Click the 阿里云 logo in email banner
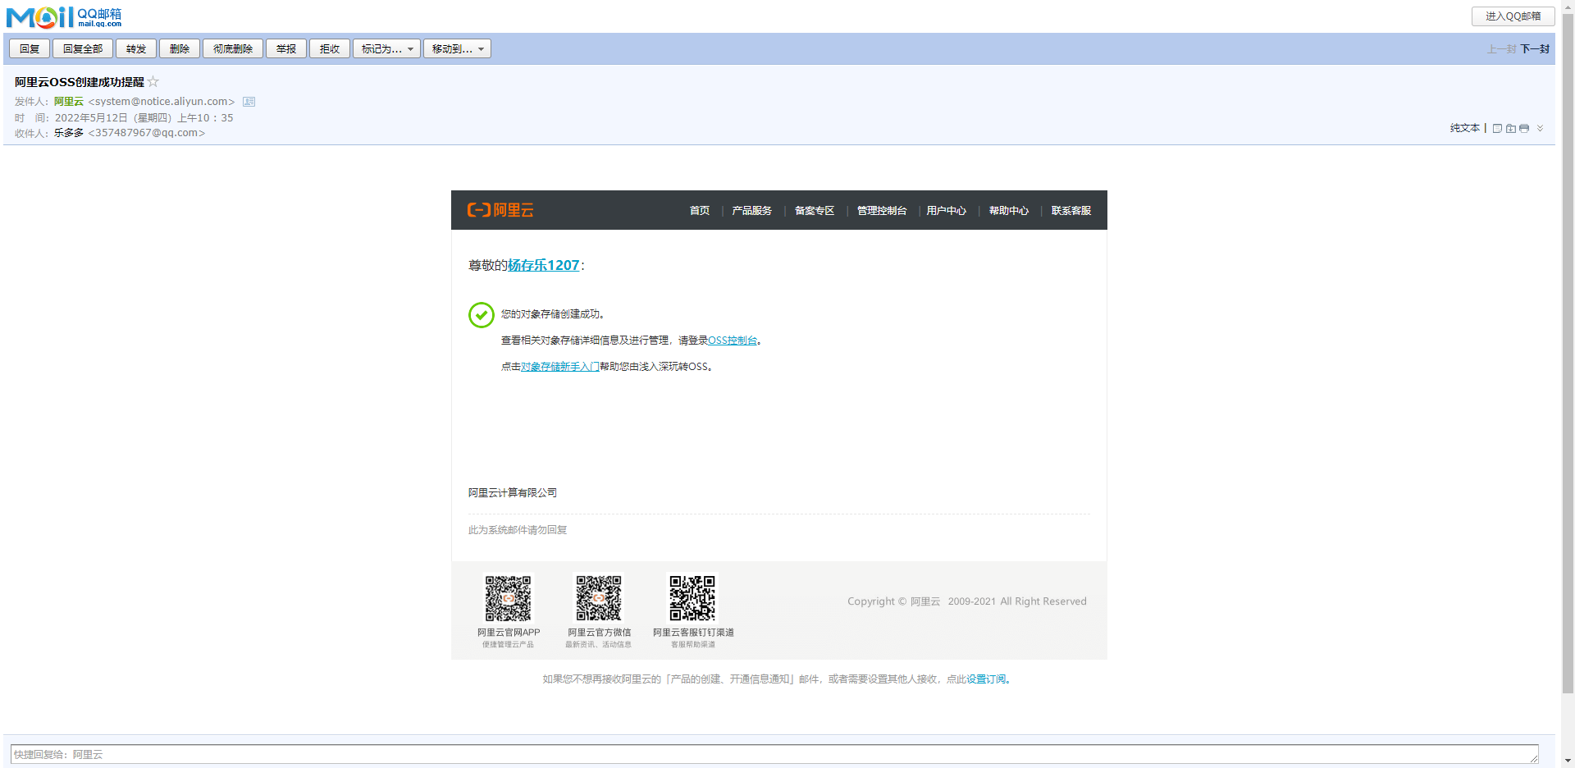1575x768 pixels. coord(500,210)
